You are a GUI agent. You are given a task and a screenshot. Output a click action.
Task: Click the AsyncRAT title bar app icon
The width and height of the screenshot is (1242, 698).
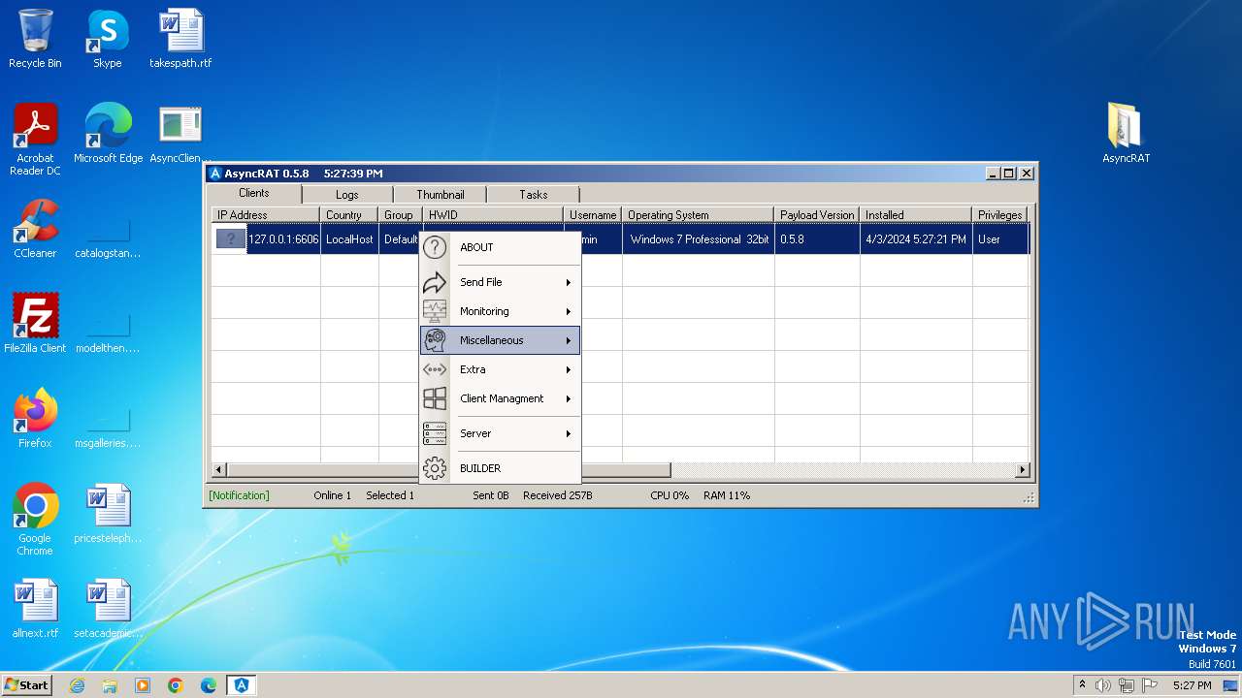(x=214, y=174)
